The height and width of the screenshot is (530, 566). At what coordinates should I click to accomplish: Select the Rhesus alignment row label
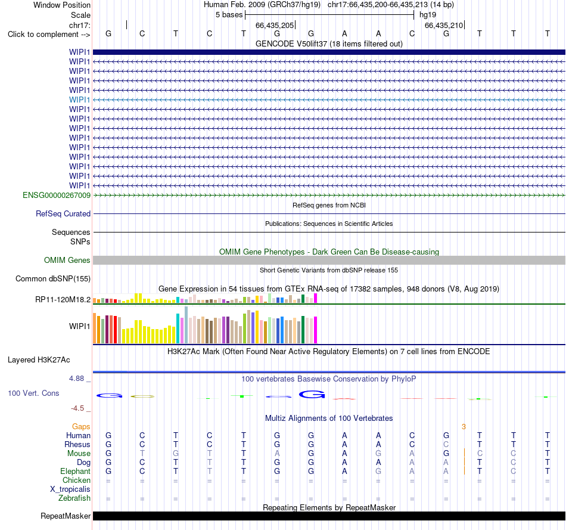(77, 445)
